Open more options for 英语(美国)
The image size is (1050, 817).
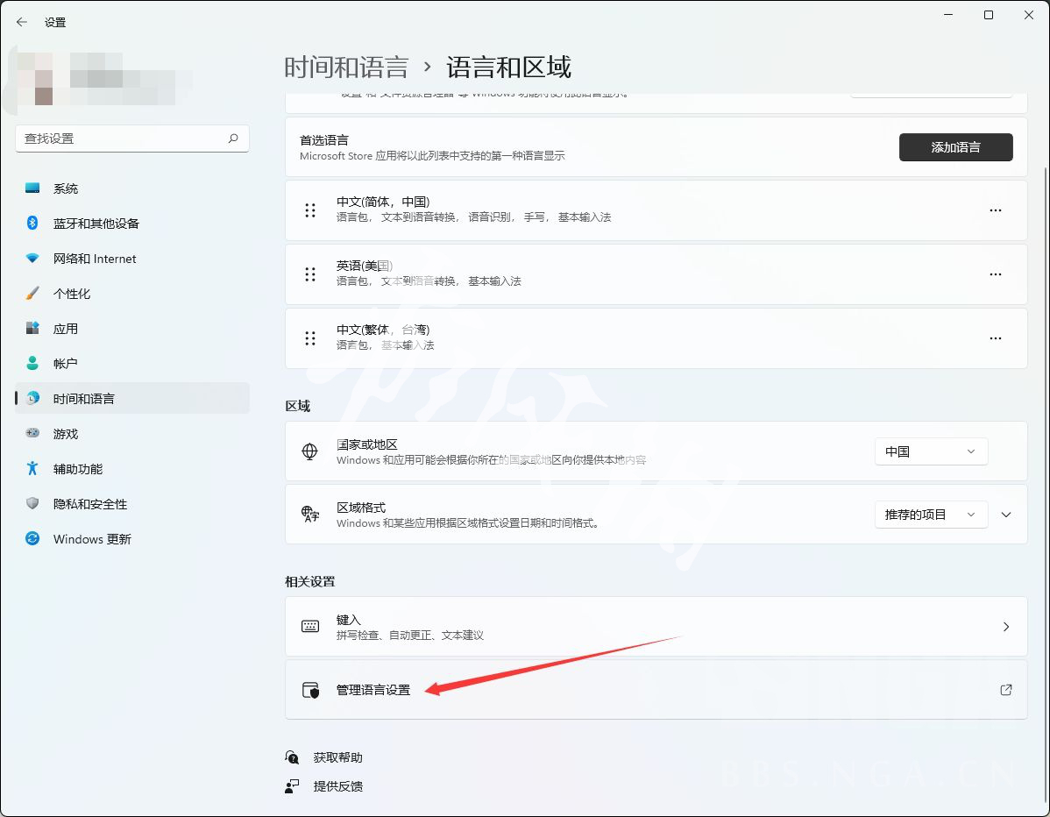[x=995, y=274]
